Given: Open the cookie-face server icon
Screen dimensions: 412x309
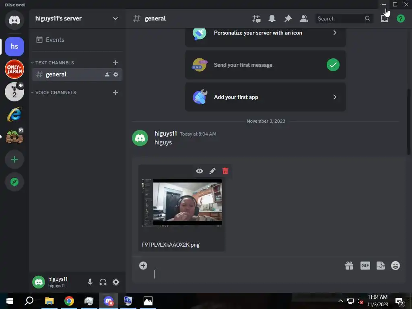Looking at the screenshot, I should tap(14, 137).
